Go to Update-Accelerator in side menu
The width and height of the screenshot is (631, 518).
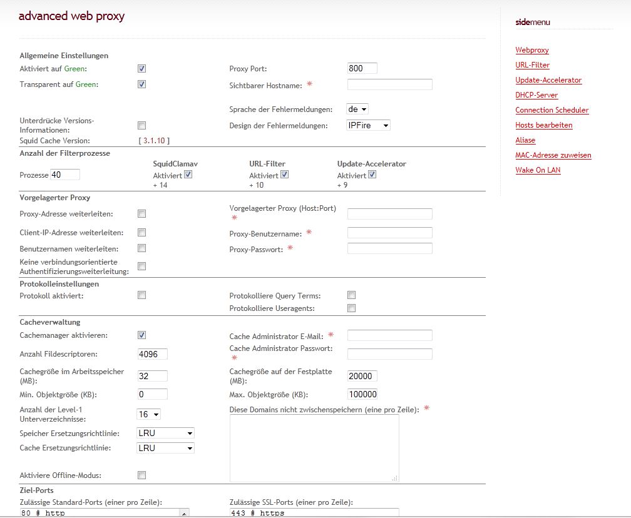pos(548,80)
